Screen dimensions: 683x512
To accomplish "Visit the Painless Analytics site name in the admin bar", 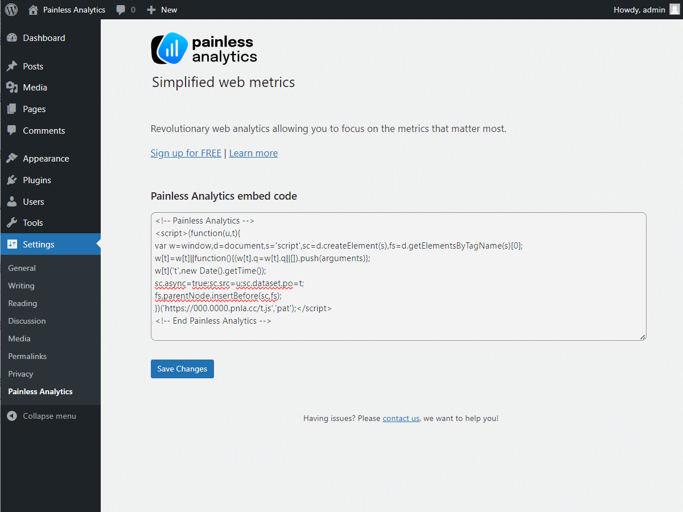I will [x=74, y=10].
